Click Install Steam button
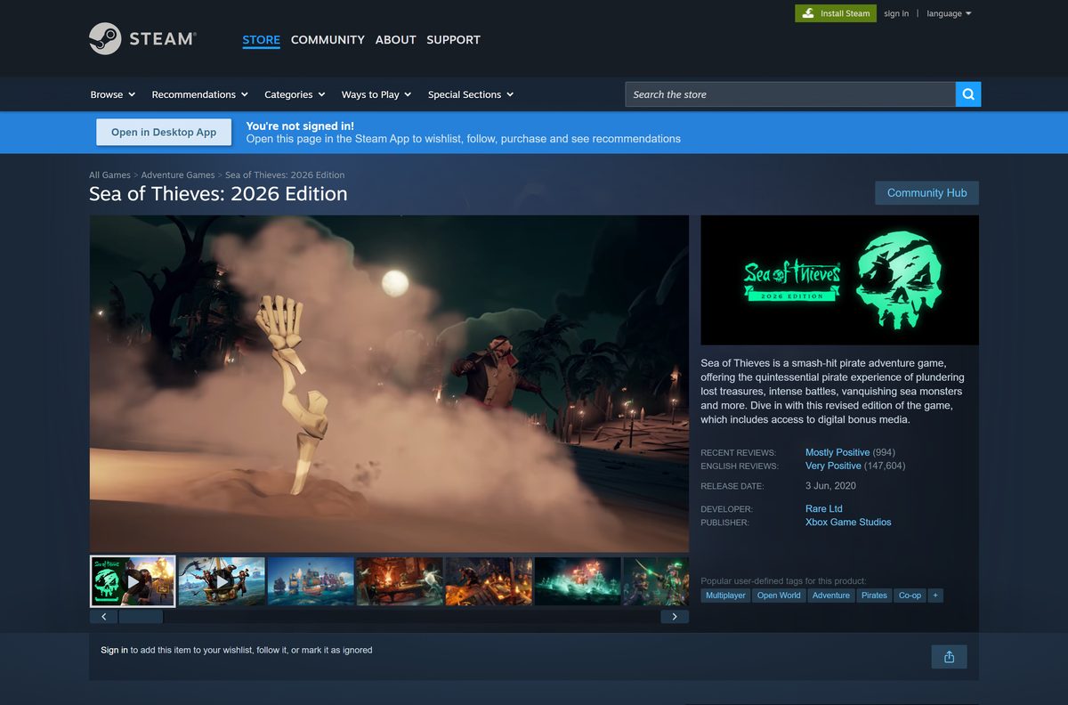Viewport: 1068px width, 705px height. tap(836, 13)
